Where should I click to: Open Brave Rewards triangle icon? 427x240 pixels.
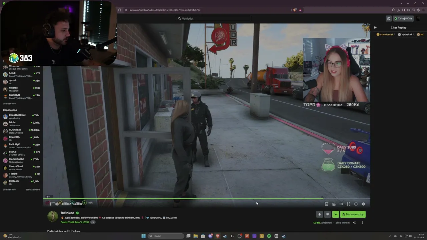pos(300,10)
